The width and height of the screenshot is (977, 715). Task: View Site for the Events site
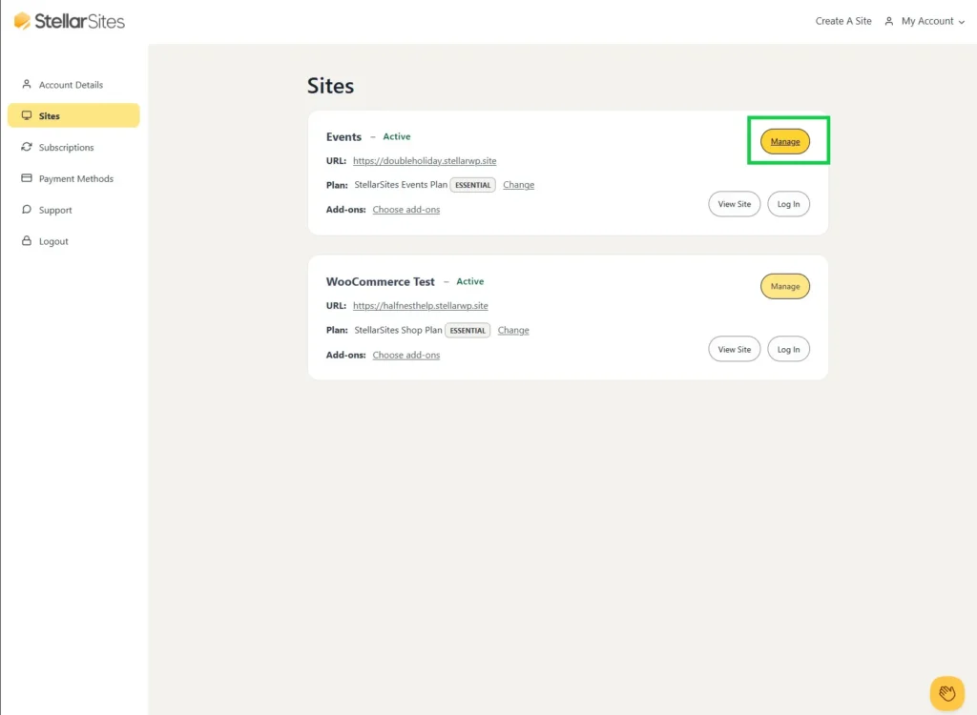point(734,204)
